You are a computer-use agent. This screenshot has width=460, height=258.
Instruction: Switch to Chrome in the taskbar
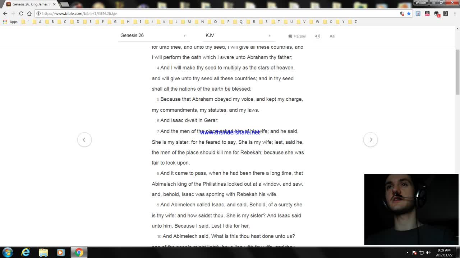tap(79, 252)
